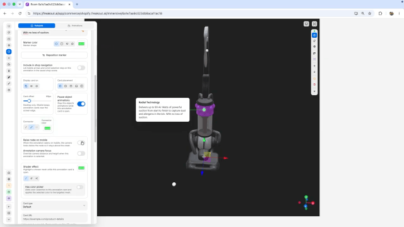Open the browser extensions menu
Image resolution: width=404 pixels, height=227 pixels.
(380, 13)
